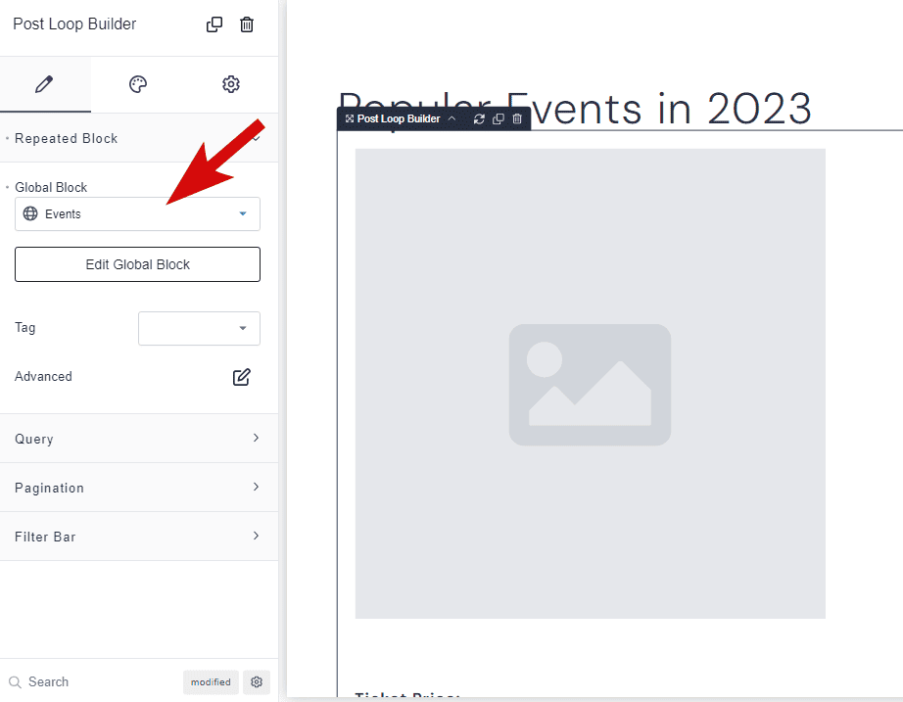Expand the Filter Bar section
The height and width of the screenshot is (702, 903).
(139, 537)
